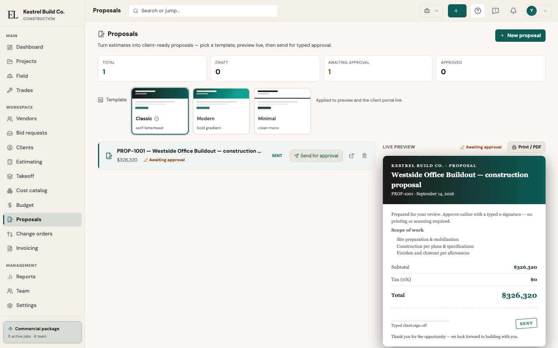Click the PROP-1001 Westside Office Buildout title

tap(189, 151)
